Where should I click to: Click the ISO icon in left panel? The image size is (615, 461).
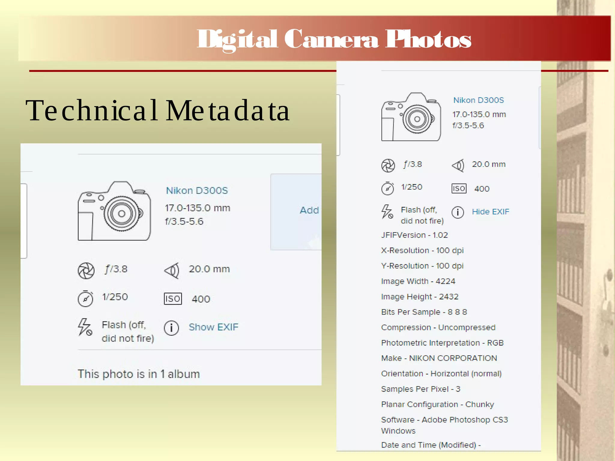[x=173, y=299]
